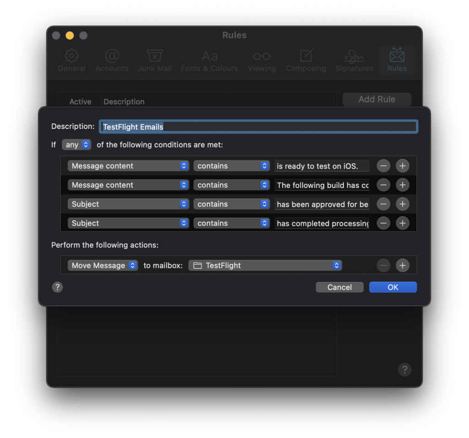Open 'contains' dropdown in last Subject row
This screenshot has height=438, width=469.
coord(231,224)
